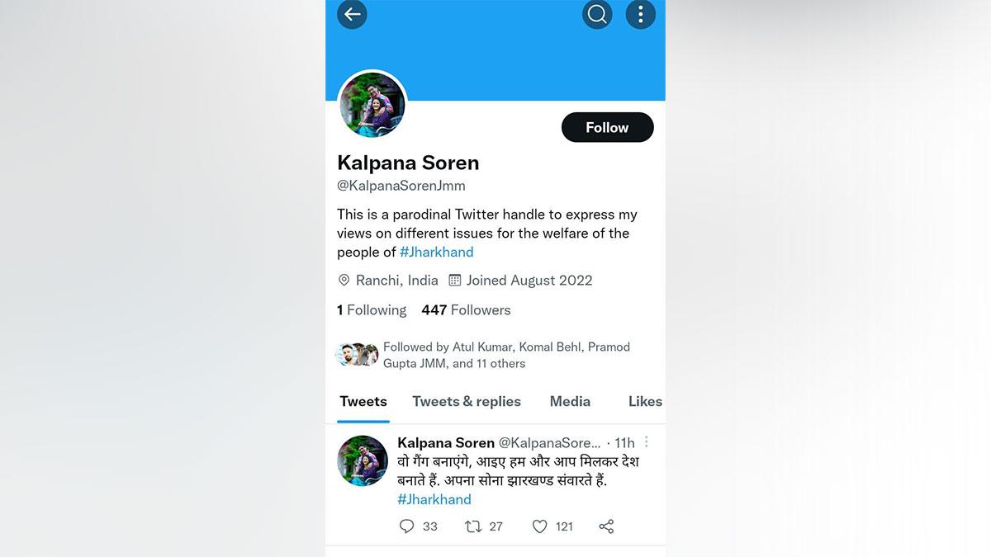Share the tweet using share icon
Screen dimensions: 991x557
[x=606, y=526]
